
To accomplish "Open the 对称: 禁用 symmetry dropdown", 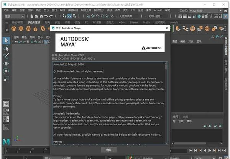I will (x=158, y=16).
